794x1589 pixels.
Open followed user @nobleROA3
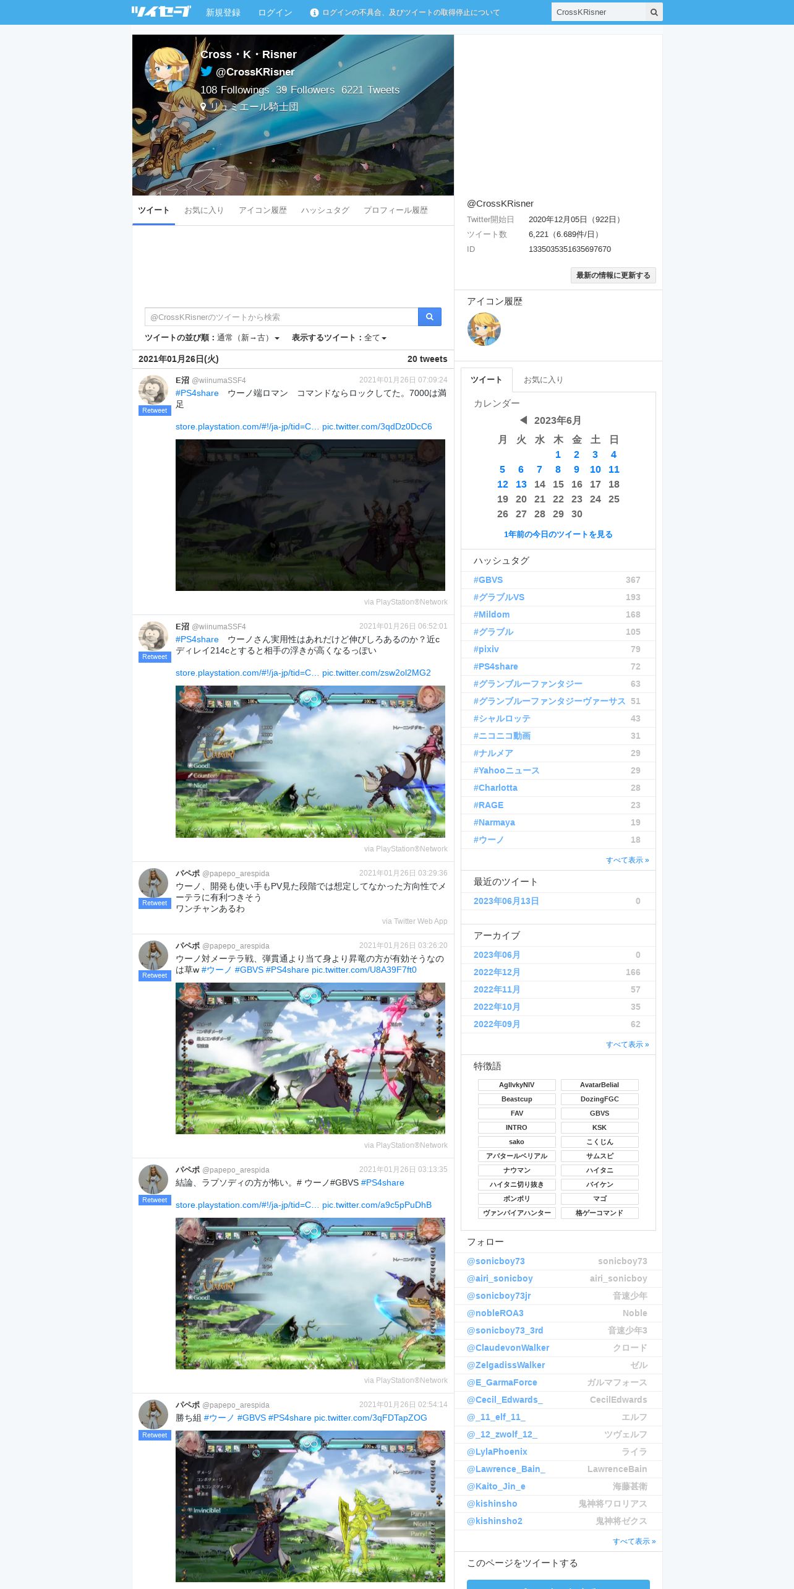click(x=495, y=1313)
